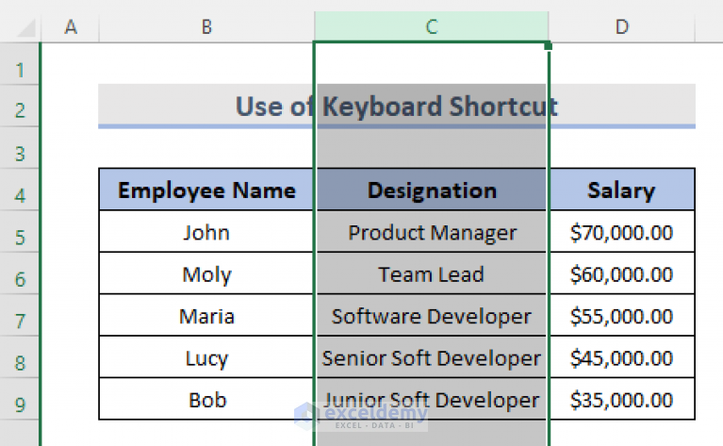Select column B header
The width and height of the screenshot is (723, 446).
(206, 26)
